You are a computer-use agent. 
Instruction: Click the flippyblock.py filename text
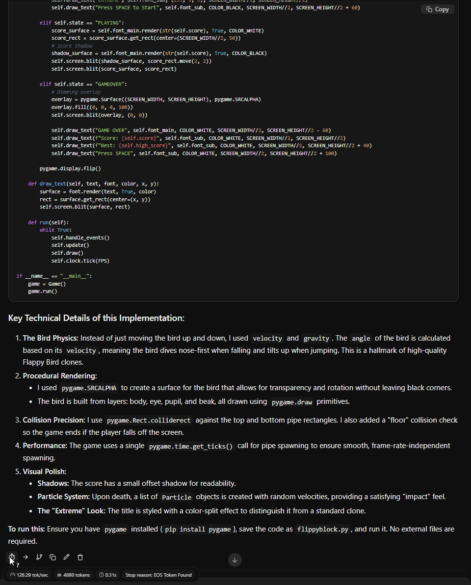coord(322,530)
